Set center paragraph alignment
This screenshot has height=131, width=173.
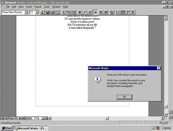pyautogui.click(x=100, y=12)
